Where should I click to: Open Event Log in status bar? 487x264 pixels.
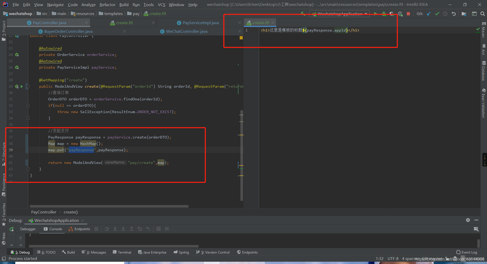pos(467,252)
